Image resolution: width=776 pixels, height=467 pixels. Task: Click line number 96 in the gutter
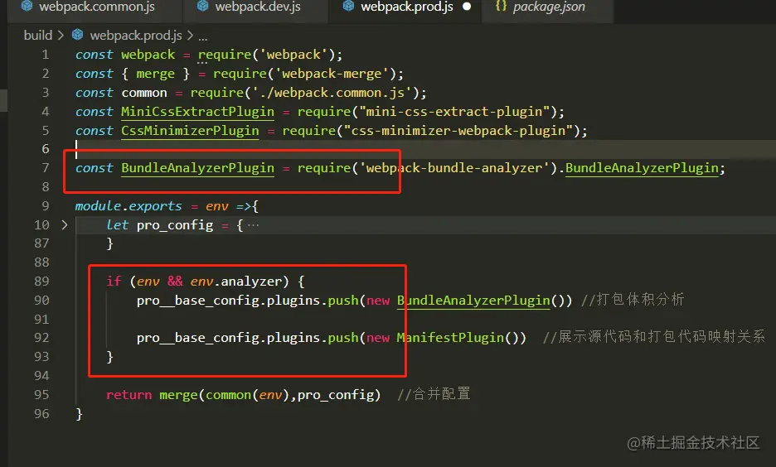click(x=41, y=414)
